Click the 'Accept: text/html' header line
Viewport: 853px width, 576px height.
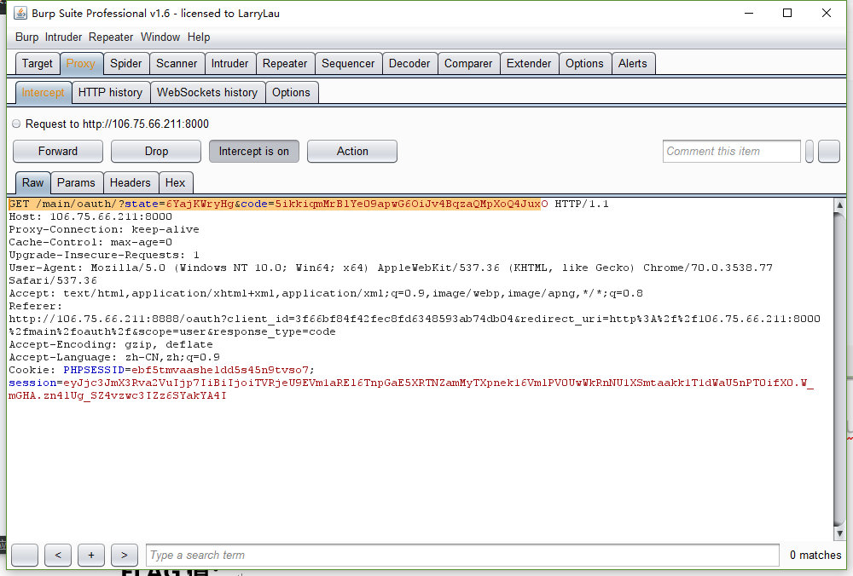coord(326,293)
